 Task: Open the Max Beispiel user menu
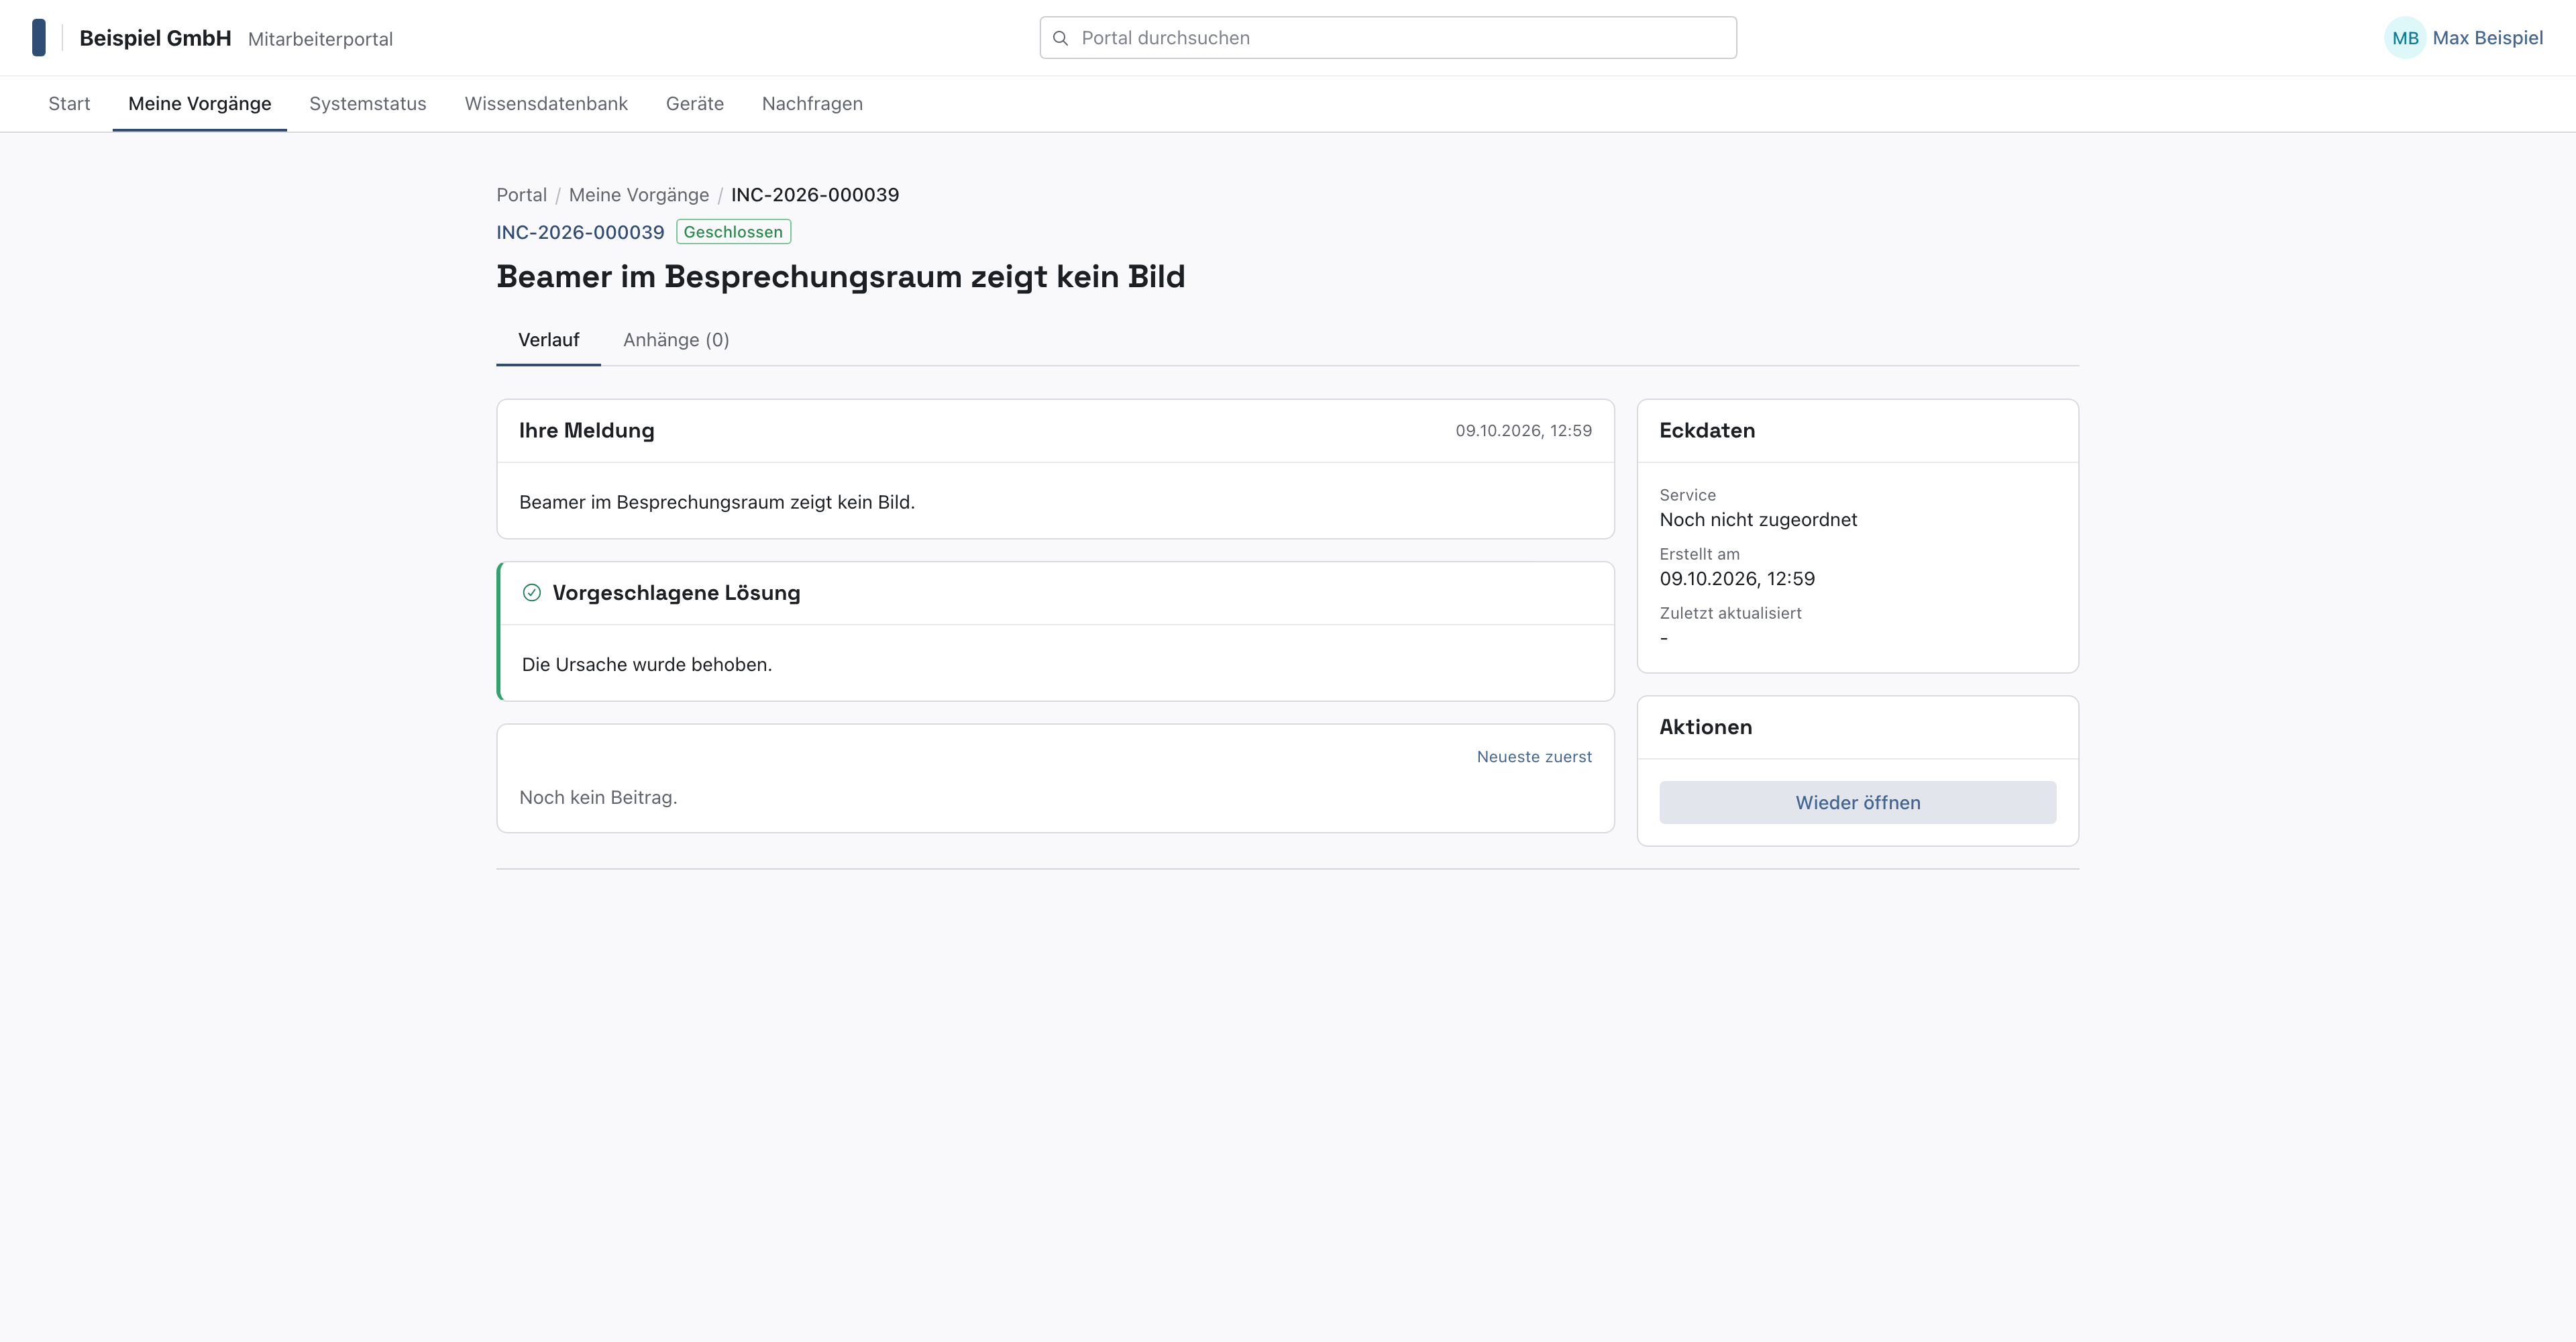click(x=2487, y=38)
